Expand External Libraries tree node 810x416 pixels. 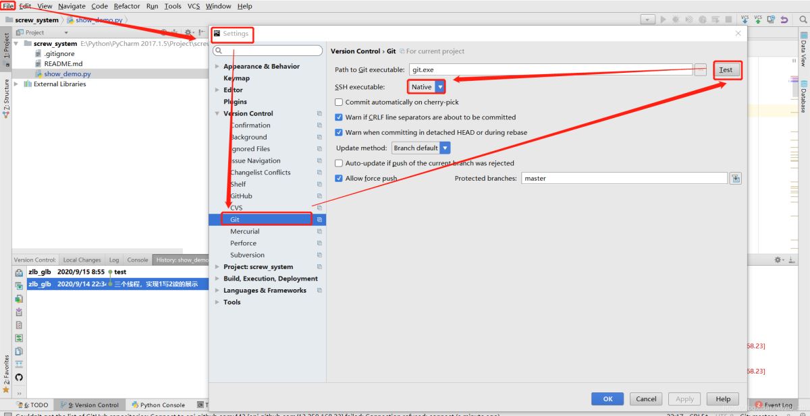pos(16,84)
